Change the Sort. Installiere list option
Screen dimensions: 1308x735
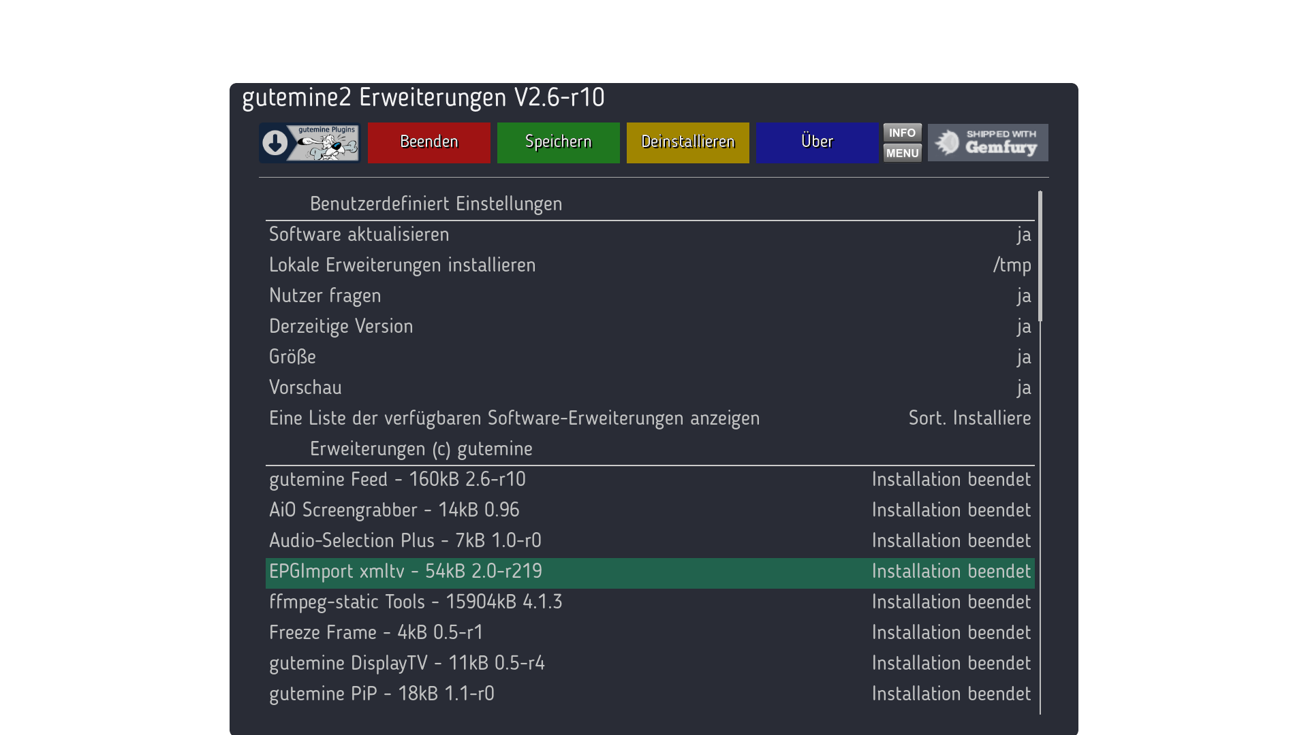click(969, 418)
